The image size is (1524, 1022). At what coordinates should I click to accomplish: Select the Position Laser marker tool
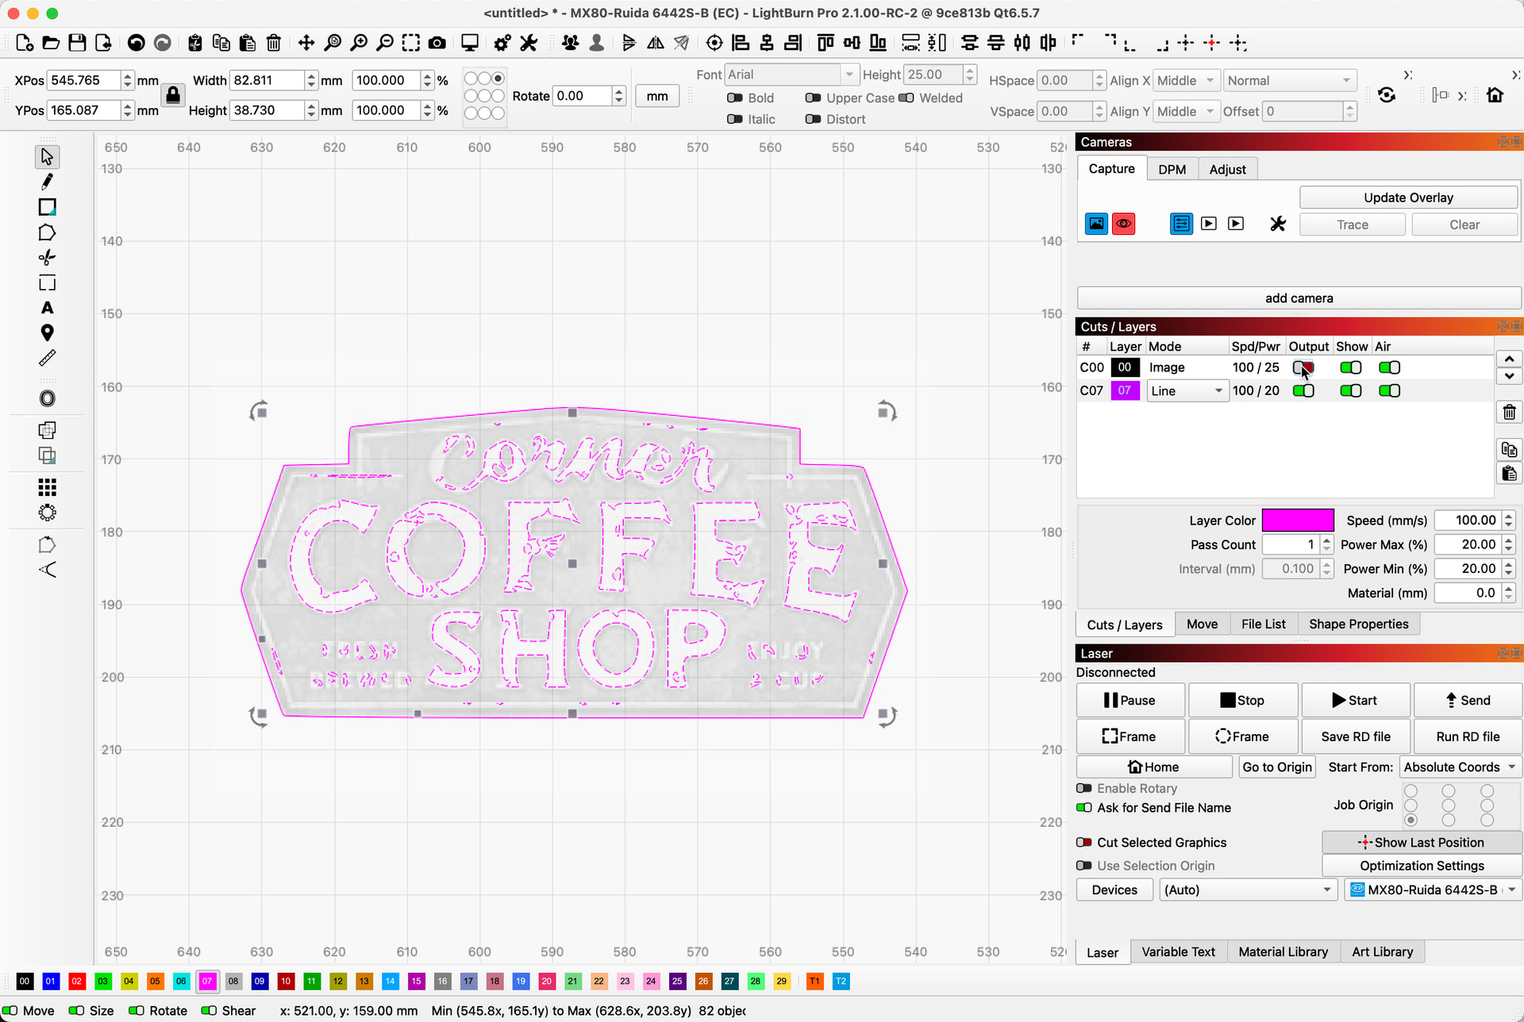[47, 332]
